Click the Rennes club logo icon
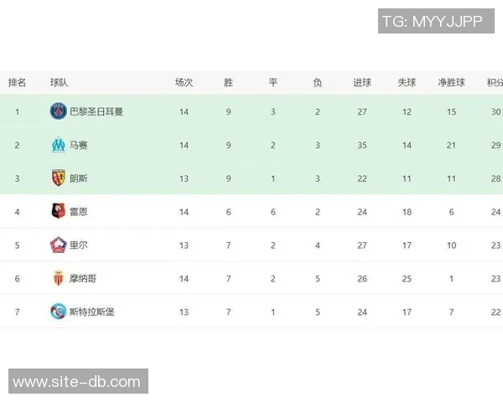Screen dimensions: 503x402 [58, 211]
